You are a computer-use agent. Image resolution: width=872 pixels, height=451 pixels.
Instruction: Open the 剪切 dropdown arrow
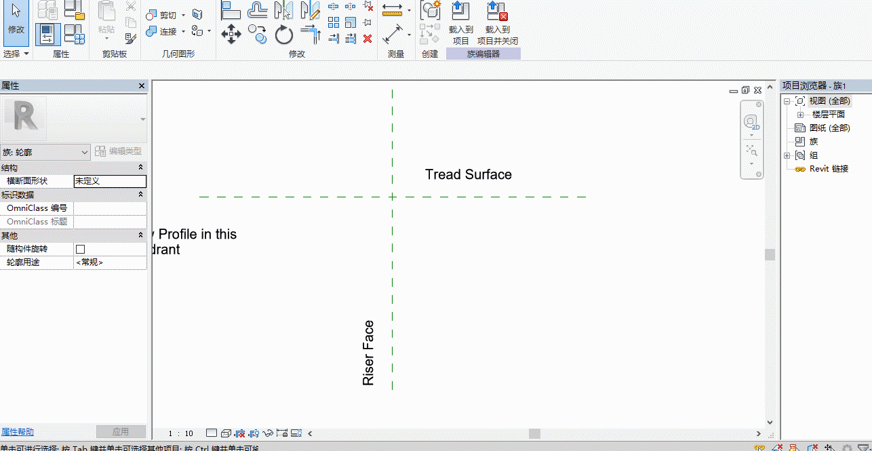click(x=183, y=15)
